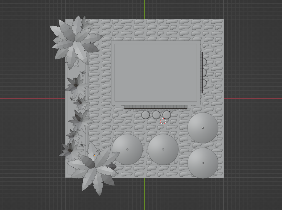Select the middle of three small round posts
The width and height of the screenshot is (282, 210).
click(156, 115)
